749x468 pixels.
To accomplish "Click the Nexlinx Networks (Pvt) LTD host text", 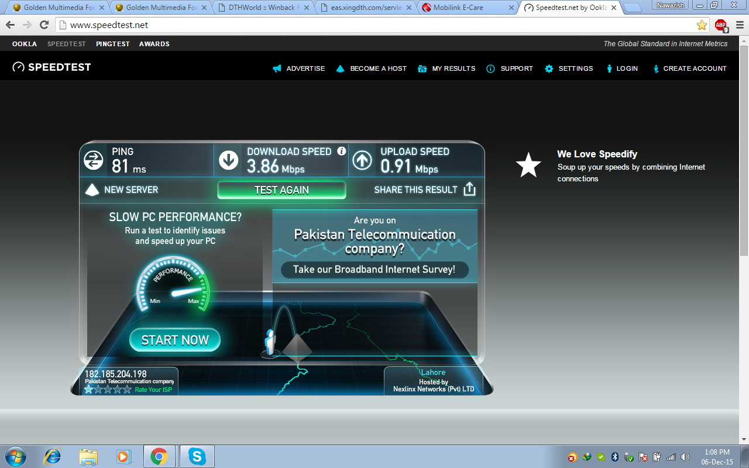I will pyautogui.click(x=434, y=389).
